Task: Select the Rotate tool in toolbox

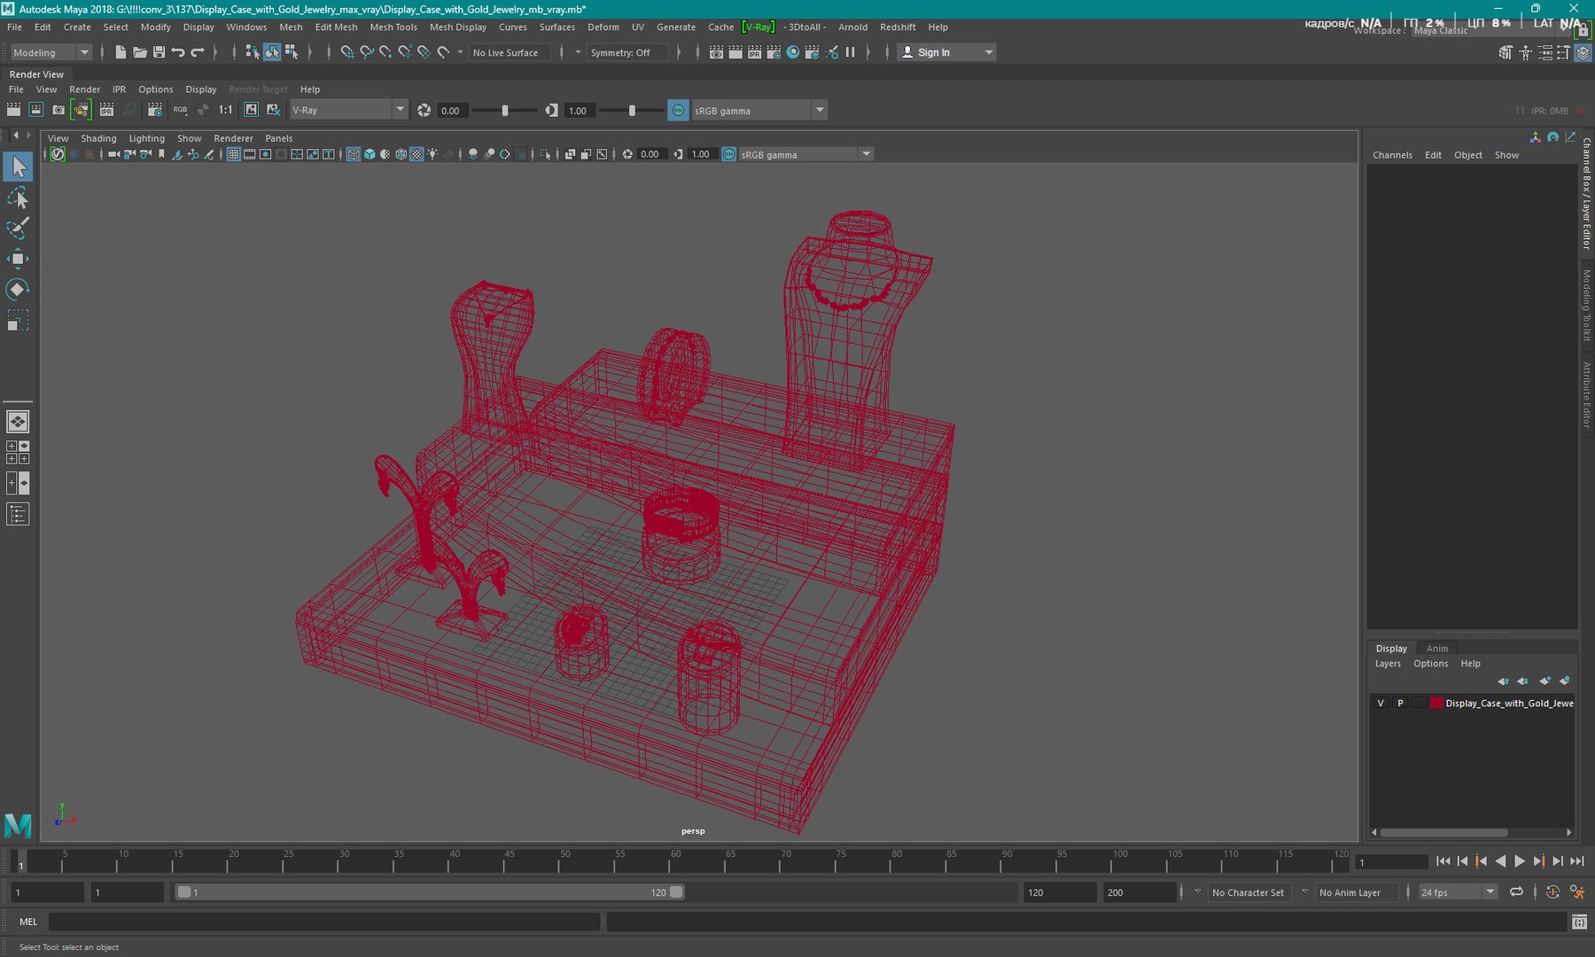Action: click(x=17, y=290)
